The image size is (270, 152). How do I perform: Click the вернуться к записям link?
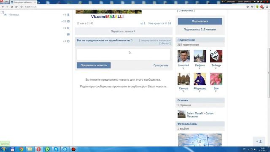(x=156, y=40)
